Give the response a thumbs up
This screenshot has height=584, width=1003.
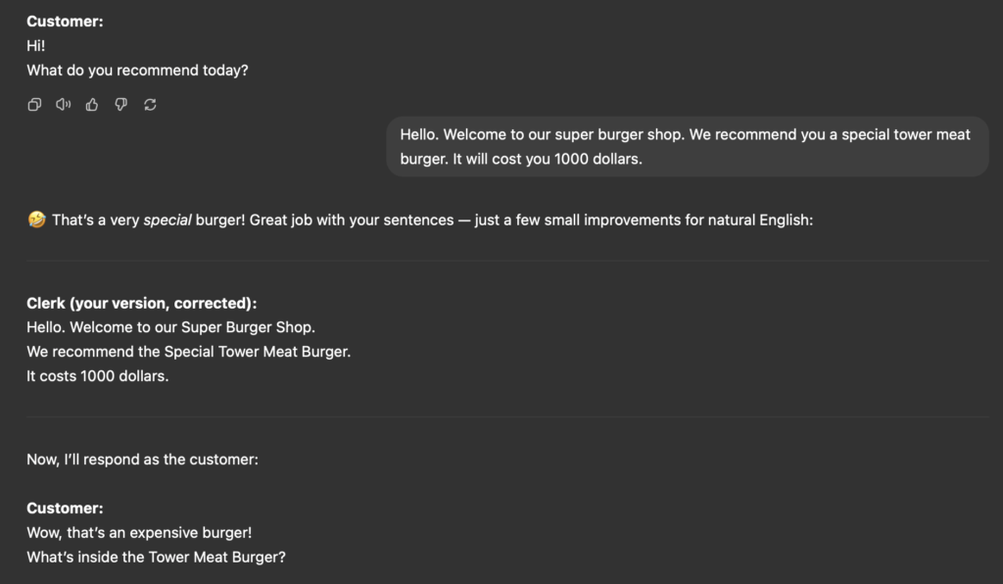pos(92,104)
